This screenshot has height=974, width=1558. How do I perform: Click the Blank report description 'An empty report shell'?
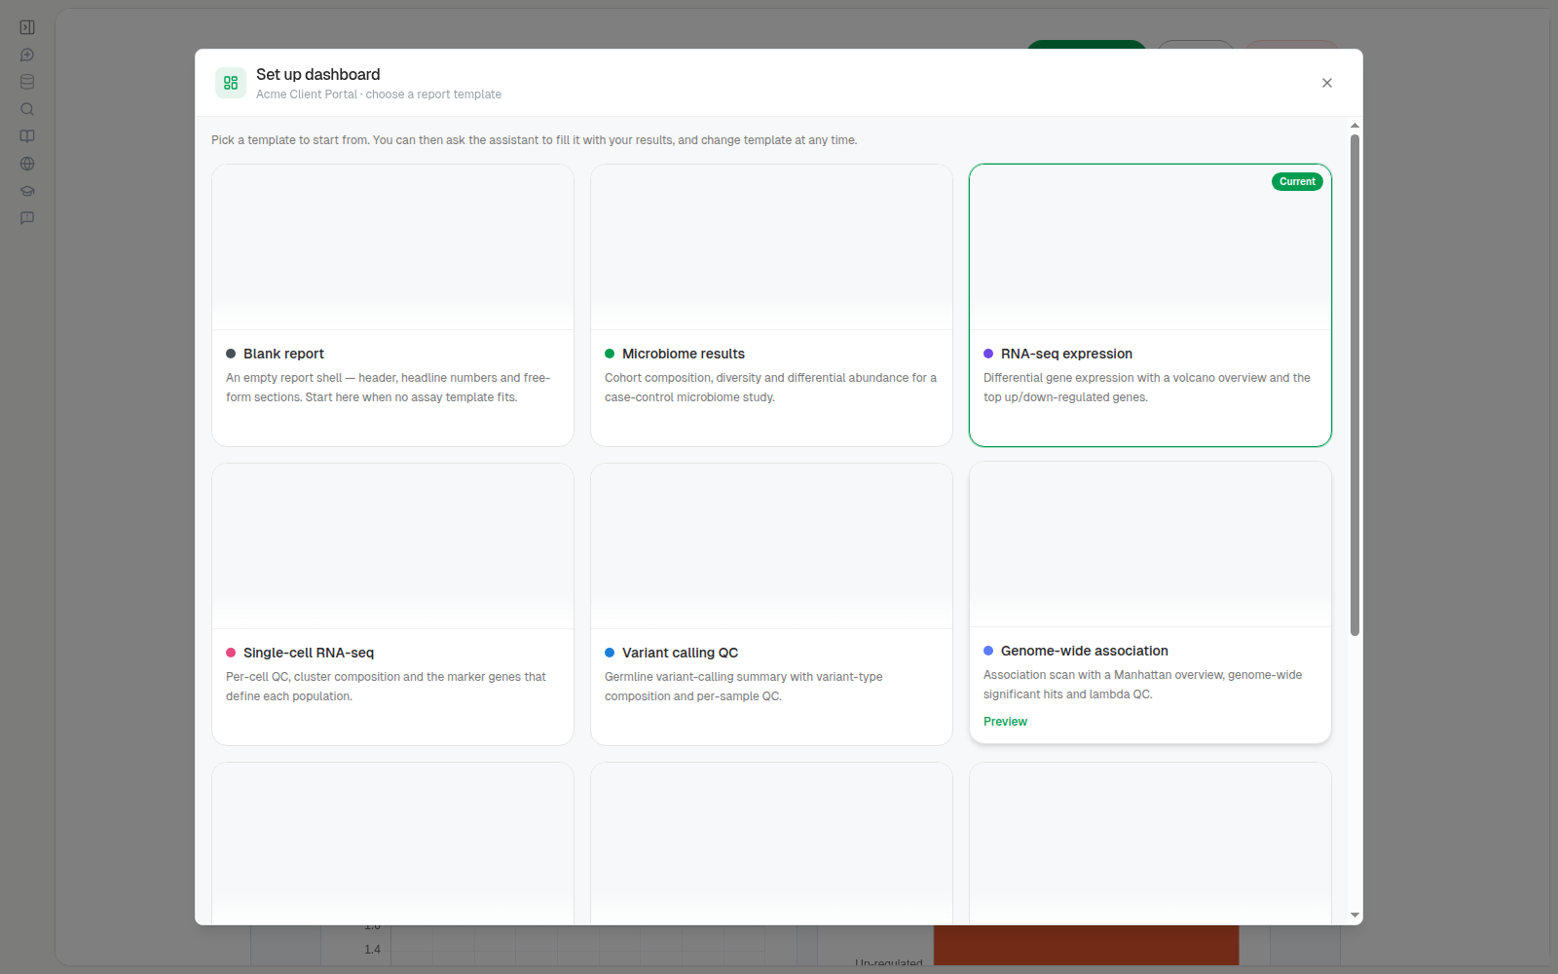click(x=389, y=388)
